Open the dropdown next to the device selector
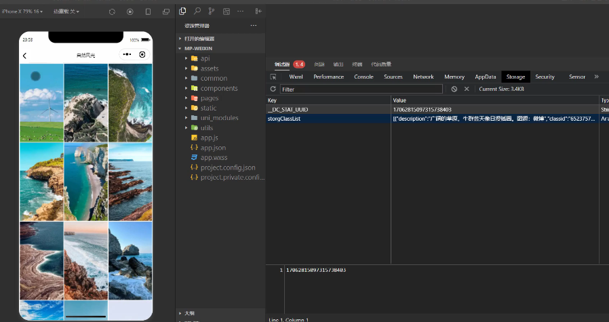The image size is (609, 322). pyautogui.click(x=66, y=12)
